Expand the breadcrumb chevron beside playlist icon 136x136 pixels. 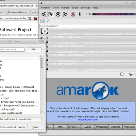[x=48, y=21]
